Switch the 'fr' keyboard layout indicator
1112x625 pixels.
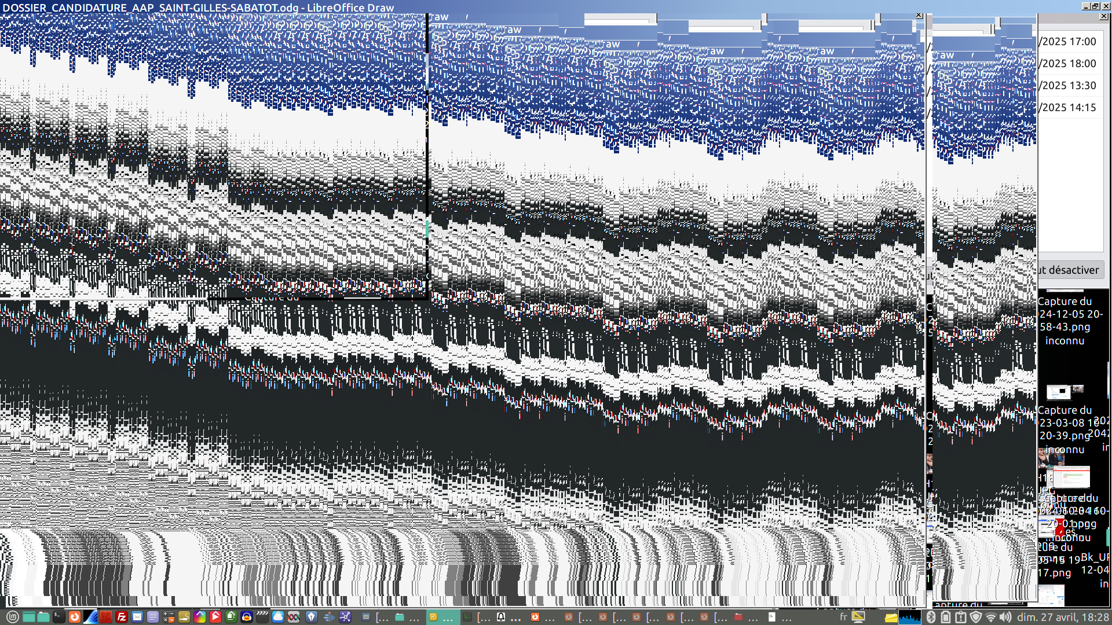coord(843,617)
